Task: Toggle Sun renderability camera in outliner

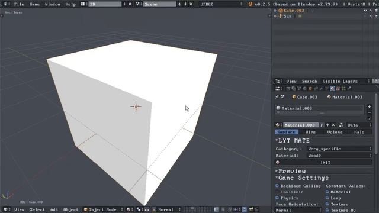Action: click(x=377, y=16)
